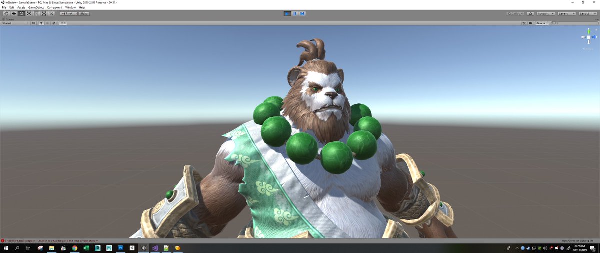The height and width of the screenshot is (253, 600).
Task: Select the Scene tab
Action: coord(8,19)
